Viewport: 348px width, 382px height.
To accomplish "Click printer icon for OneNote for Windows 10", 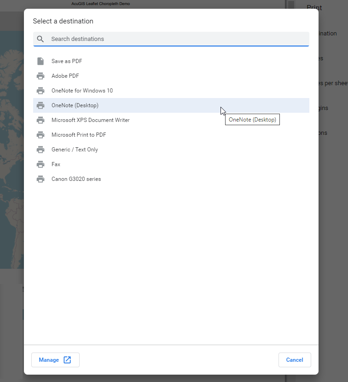I will tap(41, 91).
